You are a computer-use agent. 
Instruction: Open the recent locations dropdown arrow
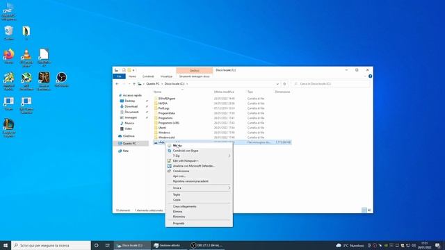tap(129, 84)
